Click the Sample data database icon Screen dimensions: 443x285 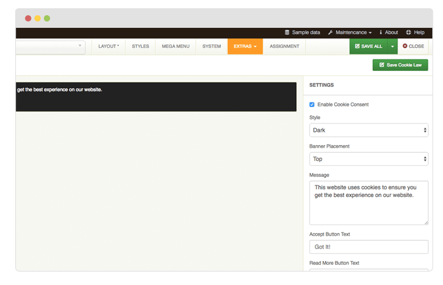[x=287, y=32]
